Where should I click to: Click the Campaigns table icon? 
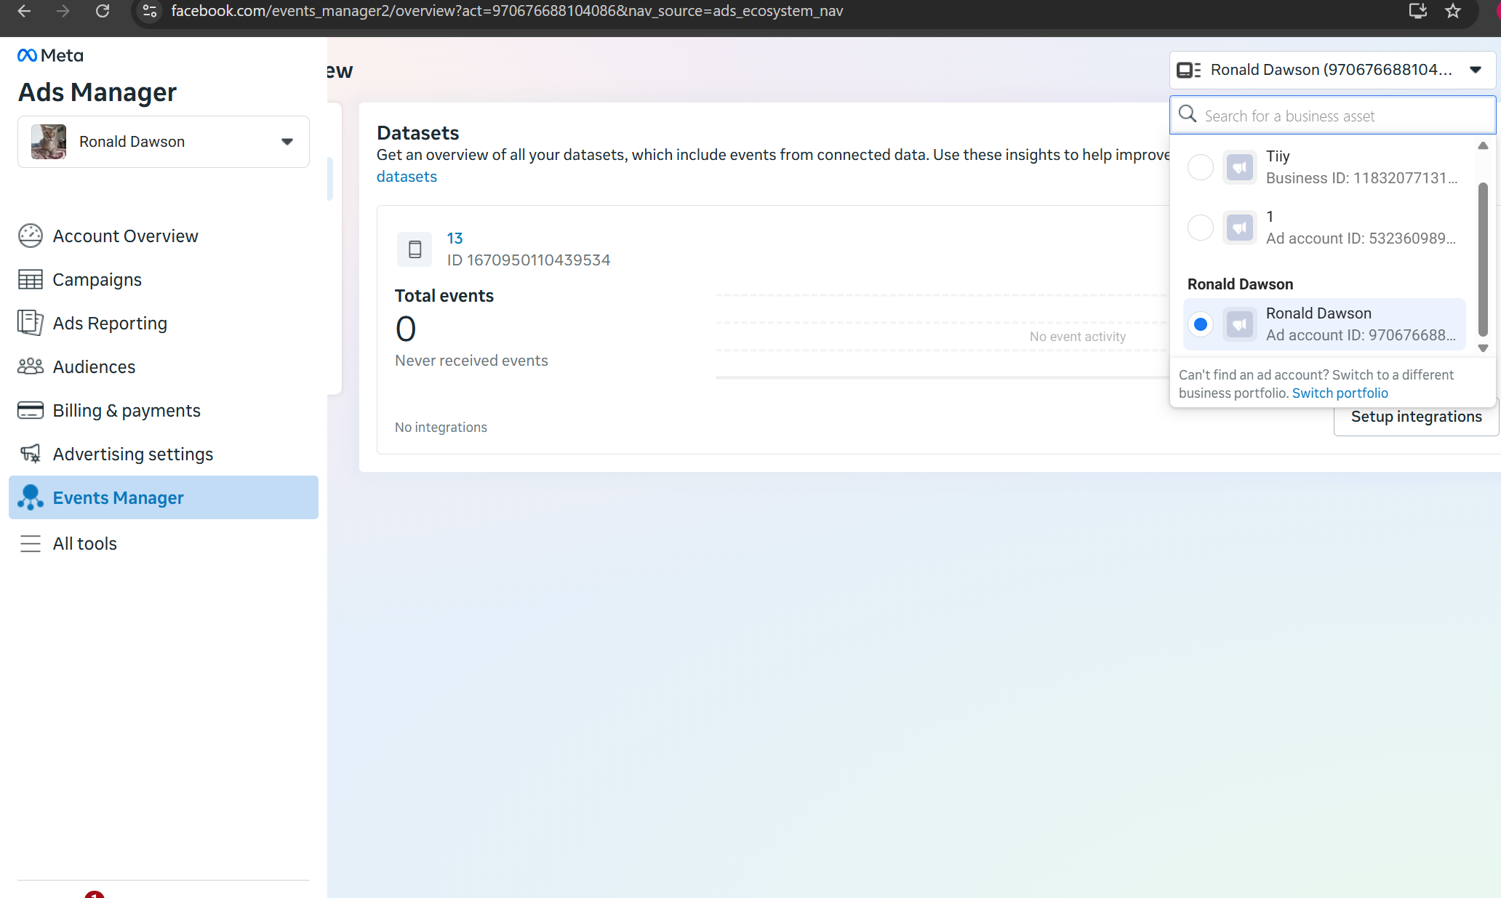coord(31,280)
